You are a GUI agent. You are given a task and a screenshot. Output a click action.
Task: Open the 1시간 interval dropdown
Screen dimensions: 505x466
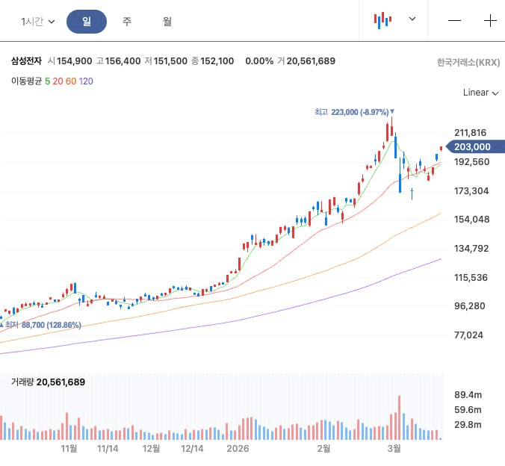(38, 22)
